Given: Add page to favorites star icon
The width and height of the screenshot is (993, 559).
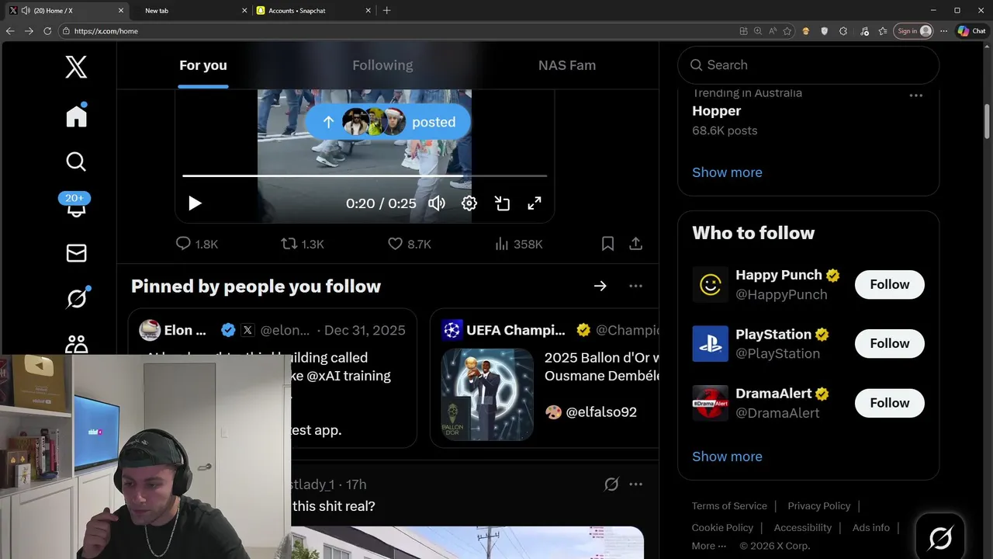Looking at the screenshot, I should 787,31.
